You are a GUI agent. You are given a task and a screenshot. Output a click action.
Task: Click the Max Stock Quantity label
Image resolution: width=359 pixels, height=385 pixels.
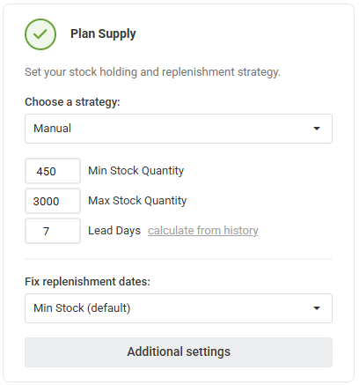pyautogui.click(x=137, y=201)
